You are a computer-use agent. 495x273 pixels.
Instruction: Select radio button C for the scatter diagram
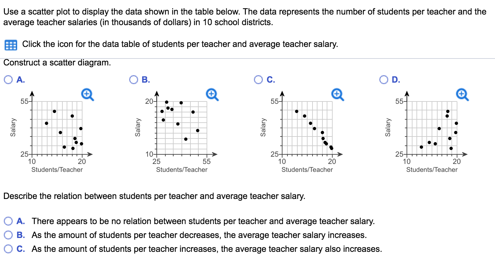point(258,80)
